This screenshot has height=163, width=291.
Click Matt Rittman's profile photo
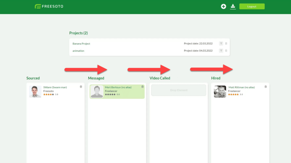coord(220,91)
